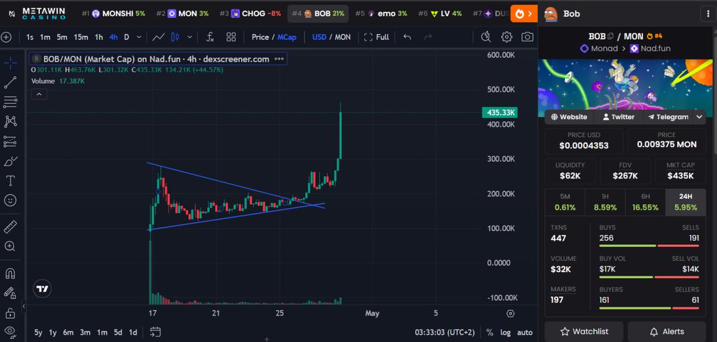
Task: Open the quick search icon
Action: [x=486, y=37]
